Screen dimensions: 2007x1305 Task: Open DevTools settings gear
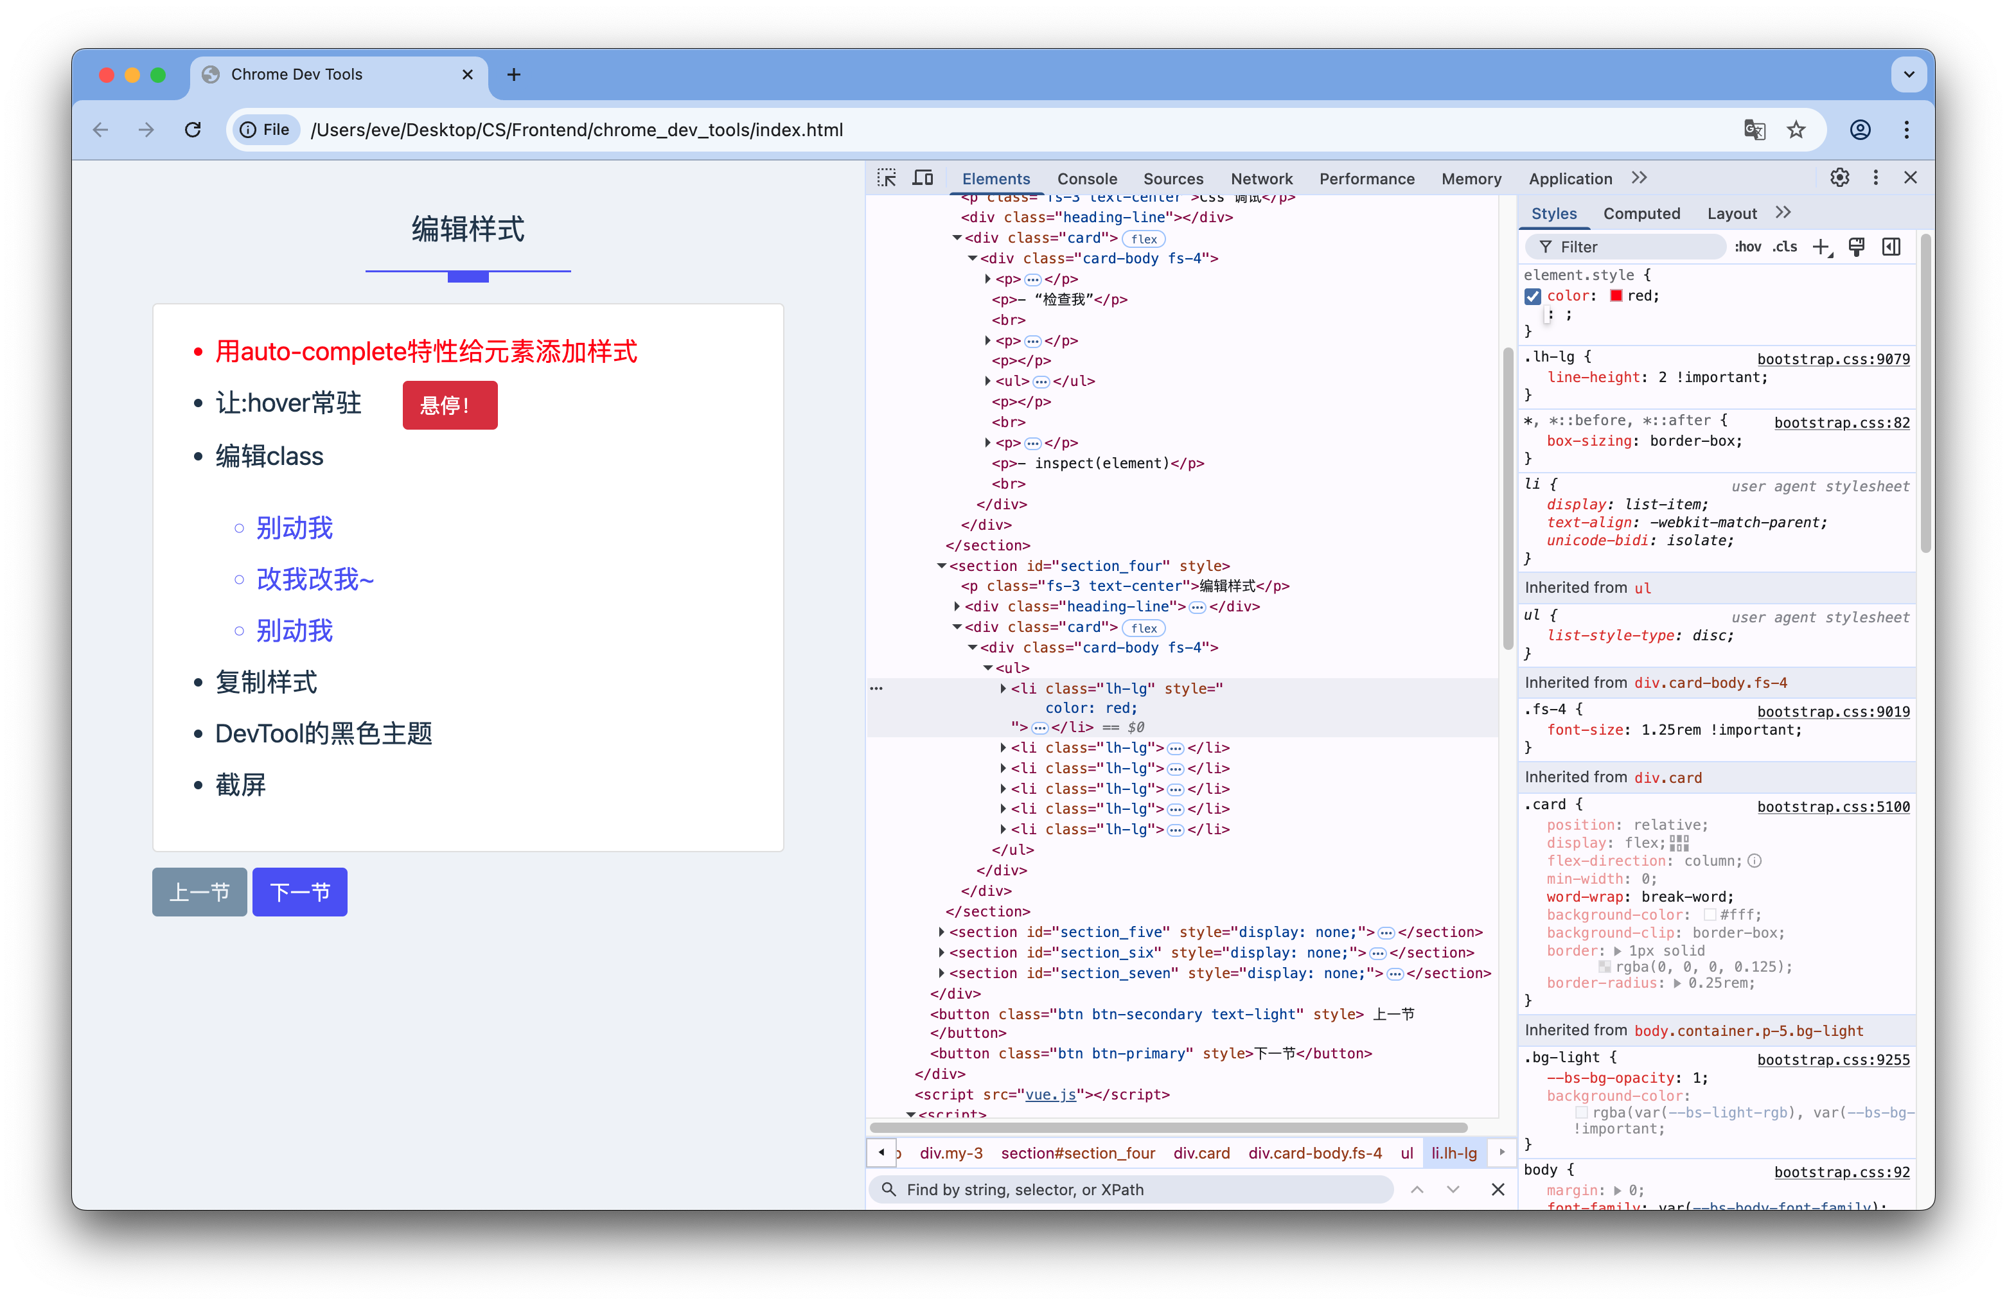coord(1839,178)
